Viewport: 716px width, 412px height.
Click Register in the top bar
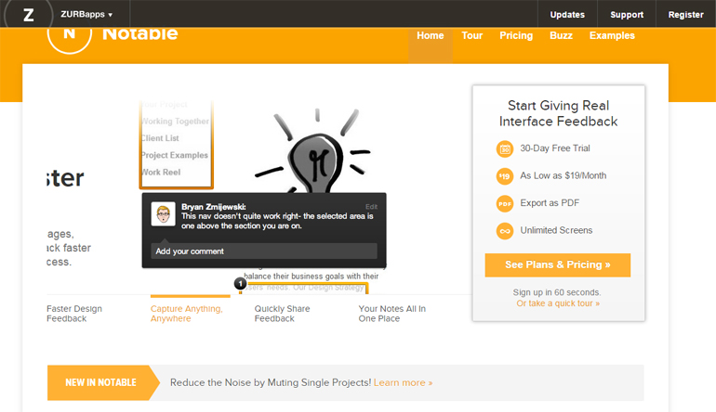coord(686,14)
